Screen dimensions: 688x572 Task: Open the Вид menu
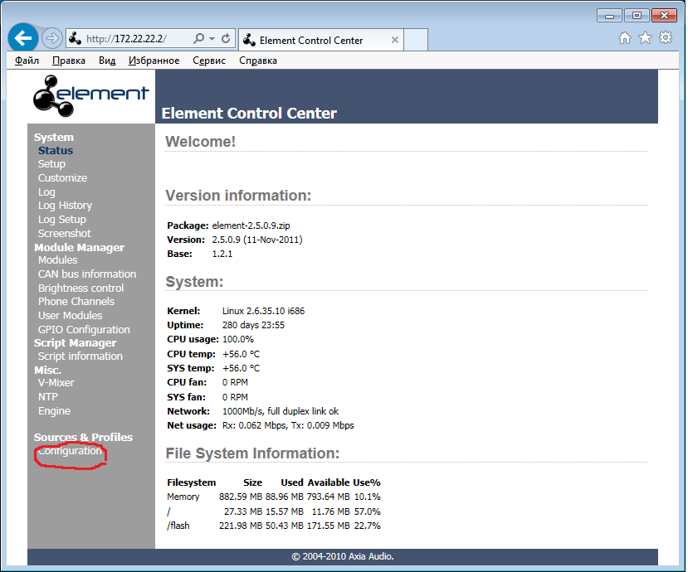click(x=107, y=61)
